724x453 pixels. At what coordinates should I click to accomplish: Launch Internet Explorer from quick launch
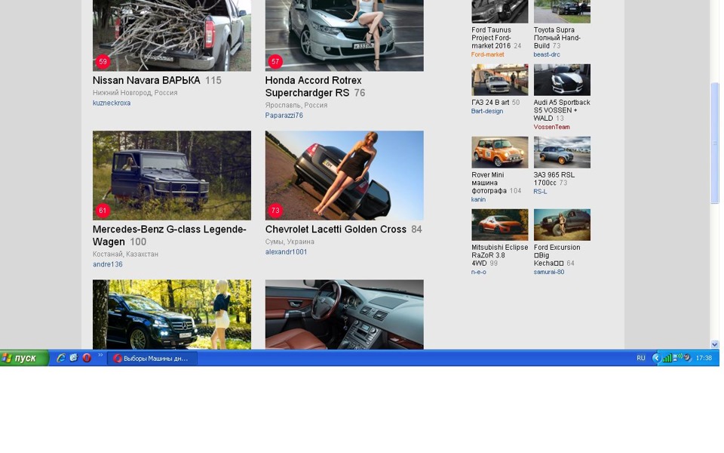tap(60, 358)
